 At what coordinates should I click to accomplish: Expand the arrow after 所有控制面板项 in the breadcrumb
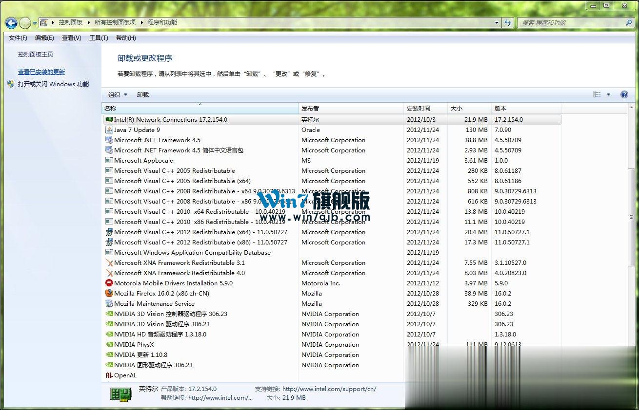click(x=142, y=22)
